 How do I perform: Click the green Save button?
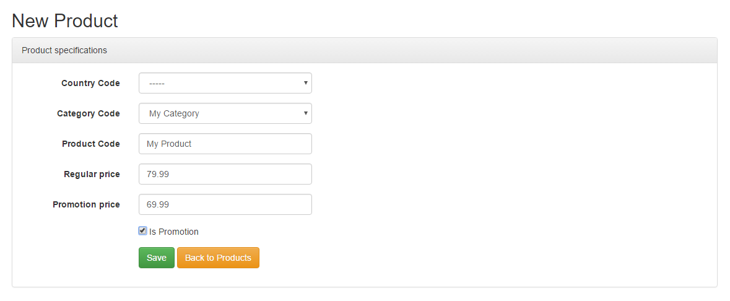(x=157, y=258)
